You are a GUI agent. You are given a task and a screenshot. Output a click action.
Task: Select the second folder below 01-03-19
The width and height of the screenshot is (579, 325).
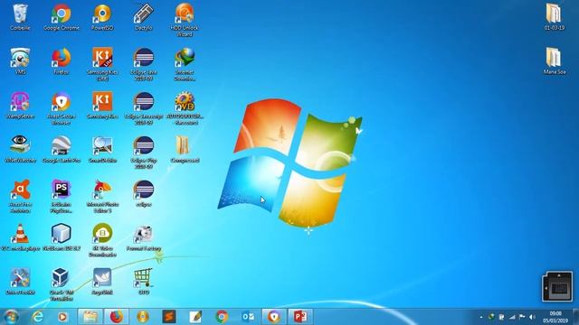[555, 61]
